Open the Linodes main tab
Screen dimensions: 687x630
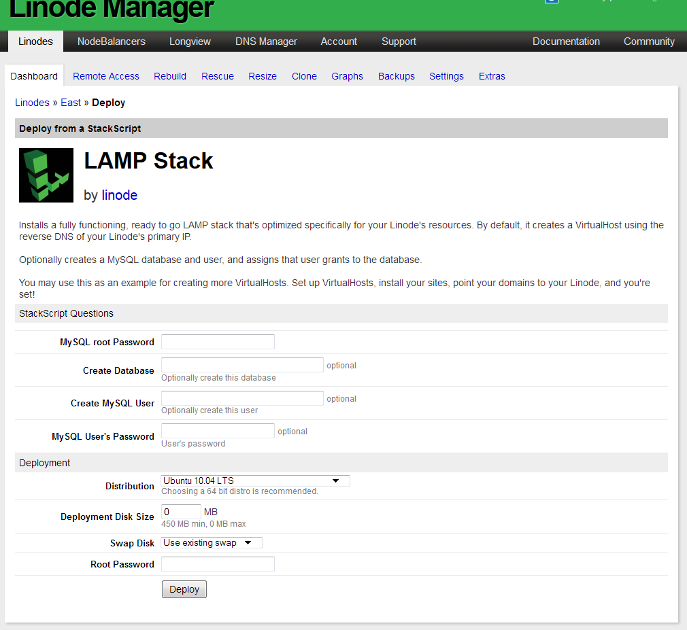click(x=35, y=41)
